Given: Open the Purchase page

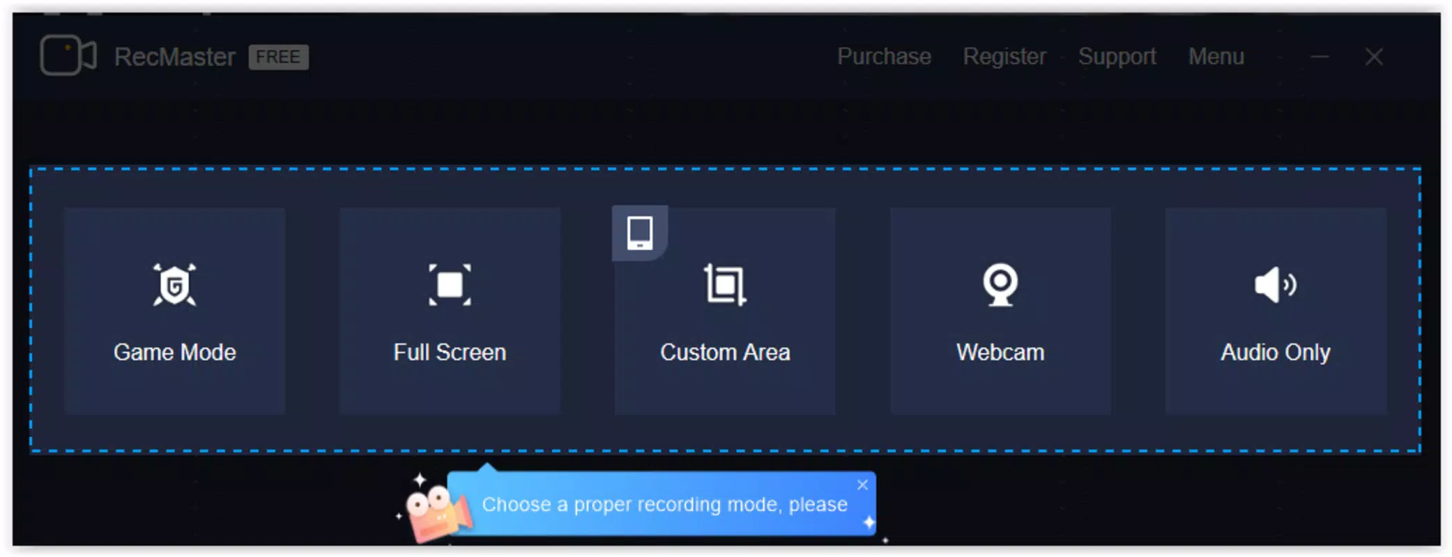Looking at the screenshot, I should tap(884, 56).
